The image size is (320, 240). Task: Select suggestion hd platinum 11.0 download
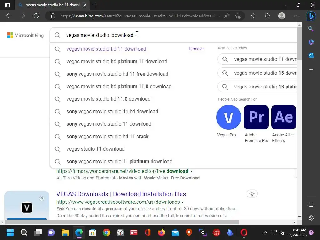coord(119,86)
